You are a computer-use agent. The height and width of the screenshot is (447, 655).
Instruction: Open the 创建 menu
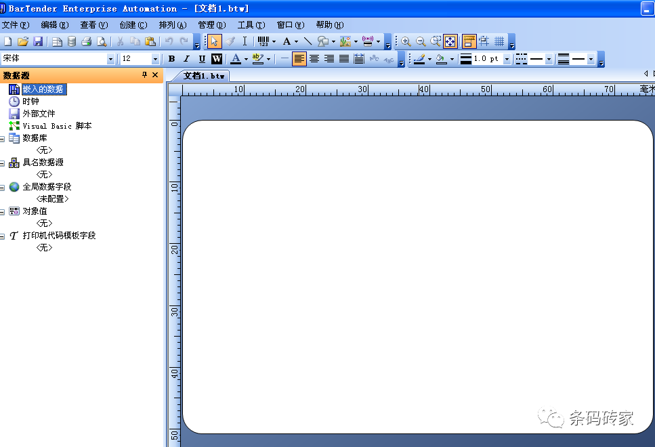[x=133, y=25]
